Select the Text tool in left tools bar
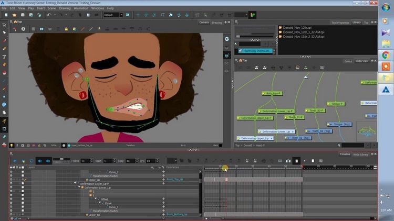The height and width of the screenshot is (221, 394). [x=4, y=57]
